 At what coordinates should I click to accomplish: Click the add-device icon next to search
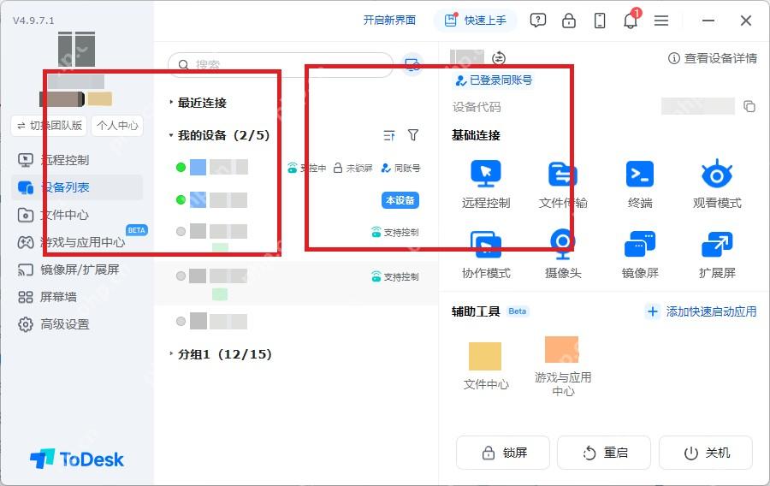412,64
